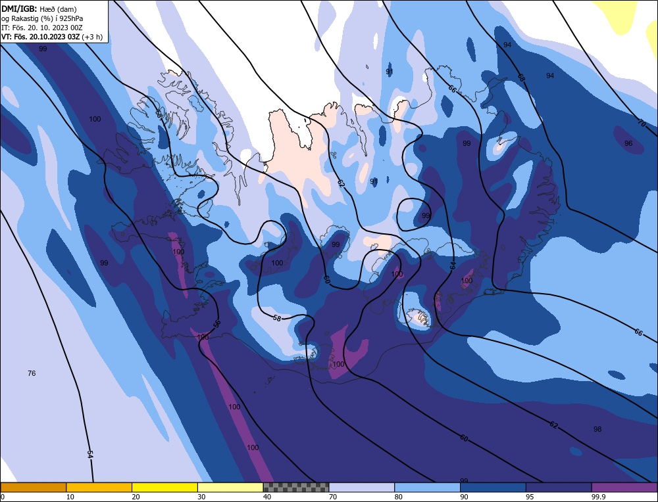Click the bright yellow 20–30 legend swatch
658x502 pixels.
164,487
